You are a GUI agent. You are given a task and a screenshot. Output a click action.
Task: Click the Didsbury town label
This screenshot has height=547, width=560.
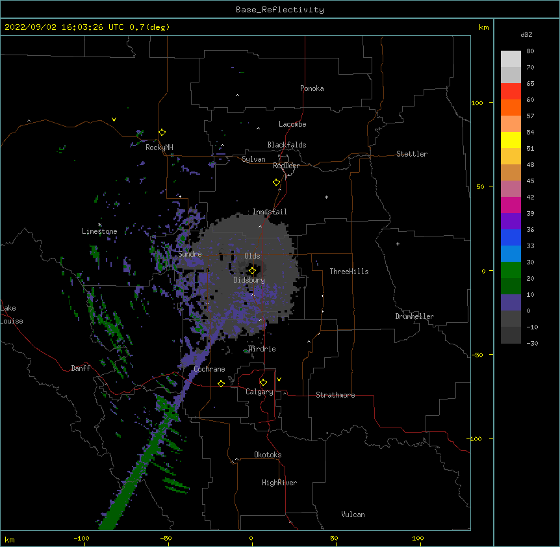(249, 280)
